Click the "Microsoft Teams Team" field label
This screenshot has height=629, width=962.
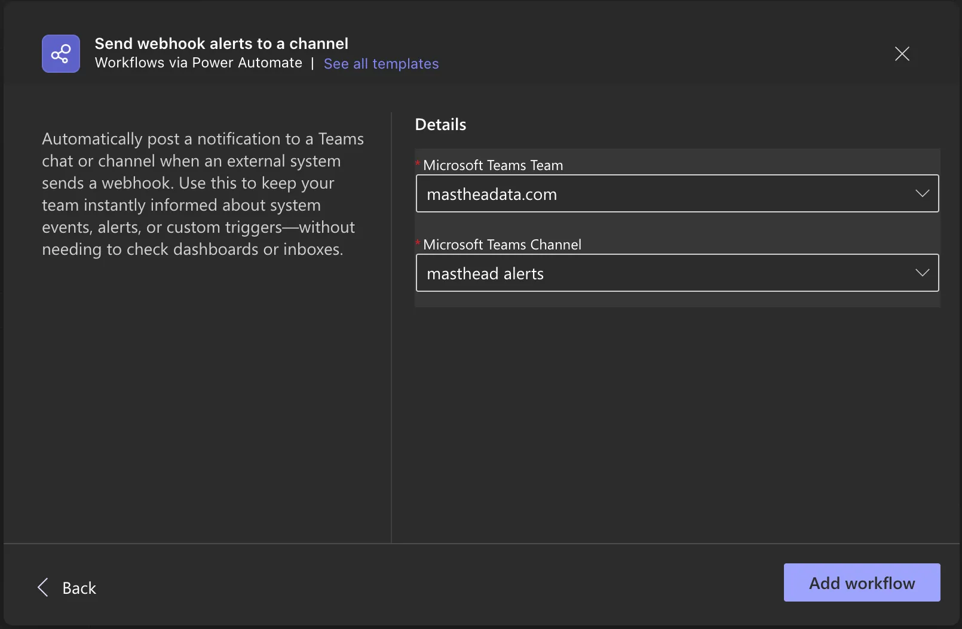[x=493, y=165]
